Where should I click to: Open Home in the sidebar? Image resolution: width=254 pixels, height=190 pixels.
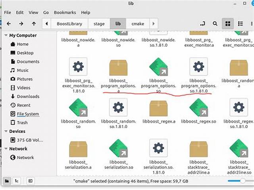(x=19, y=44)
